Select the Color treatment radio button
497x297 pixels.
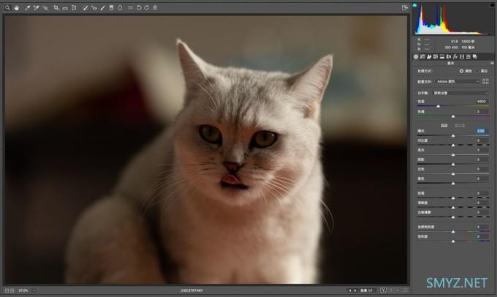pyautogui.click(x=461, y=71)
